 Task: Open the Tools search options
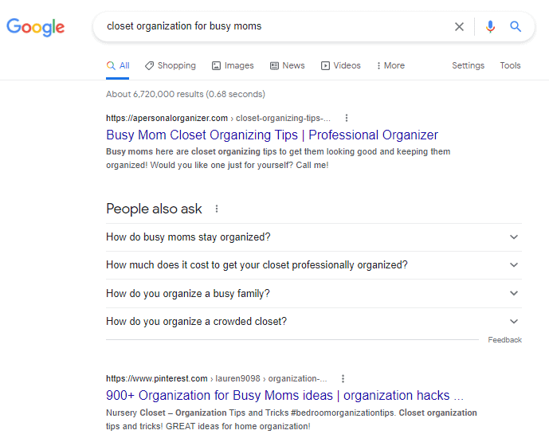tap(510, 65)
